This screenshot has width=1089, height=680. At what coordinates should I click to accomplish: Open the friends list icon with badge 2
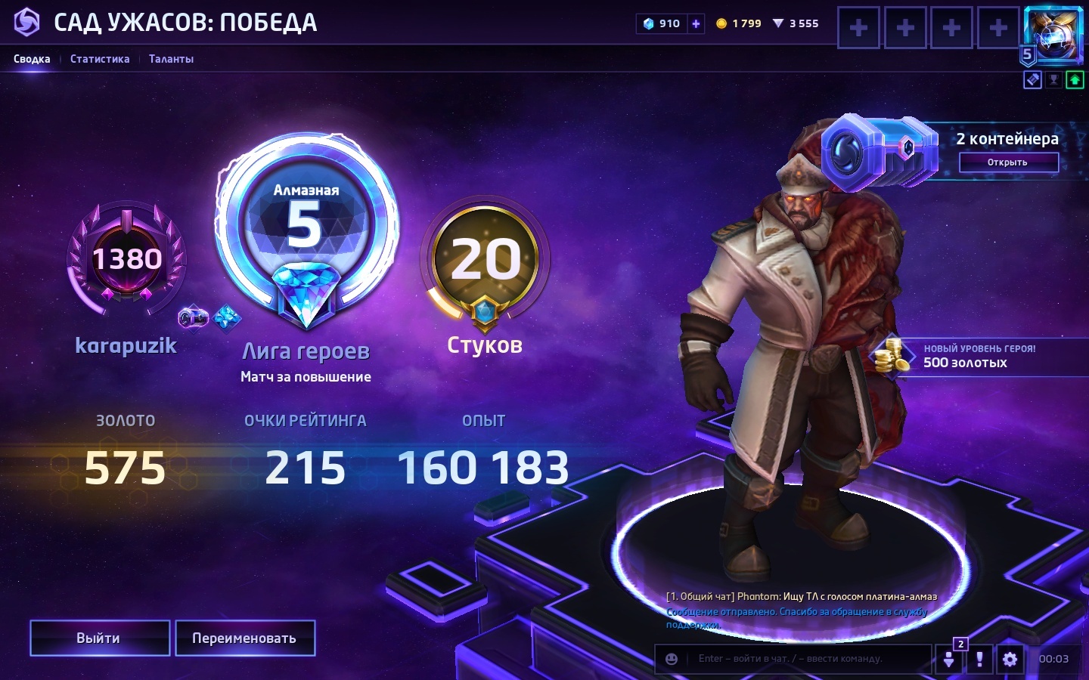tap(949, 659)
